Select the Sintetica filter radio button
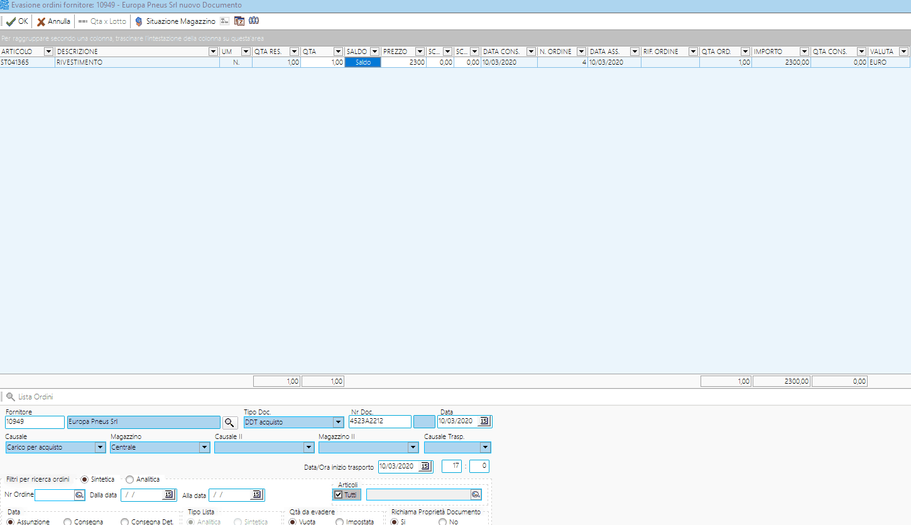The width and height of the screenshot is (911, 525). (x=85, y=480)
